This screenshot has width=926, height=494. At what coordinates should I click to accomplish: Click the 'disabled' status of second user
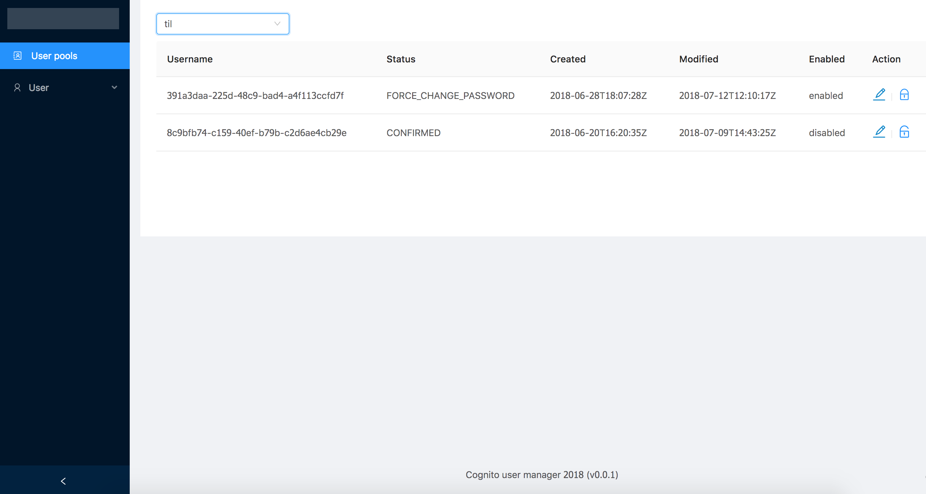coord(827,133)
